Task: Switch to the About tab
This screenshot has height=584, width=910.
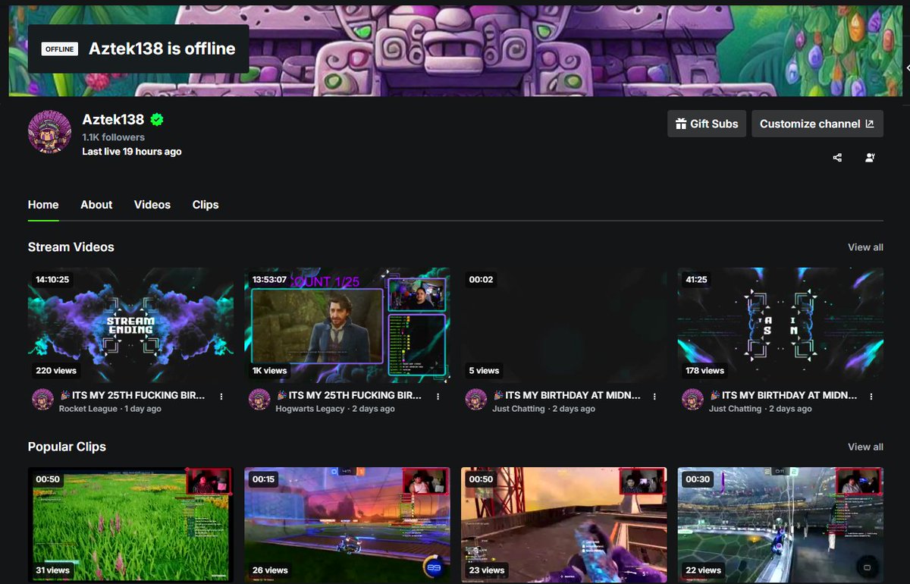Action: pyautogui.click(x=96, y=205)
